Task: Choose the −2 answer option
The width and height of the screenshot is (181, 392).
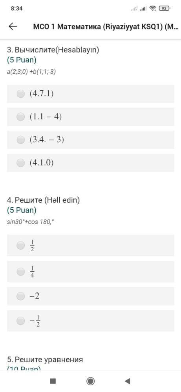Action: (90, 296)
